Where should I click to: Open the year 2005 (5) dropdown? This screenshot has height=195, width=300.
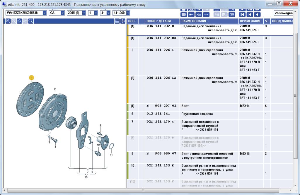(x=84, y=13)
